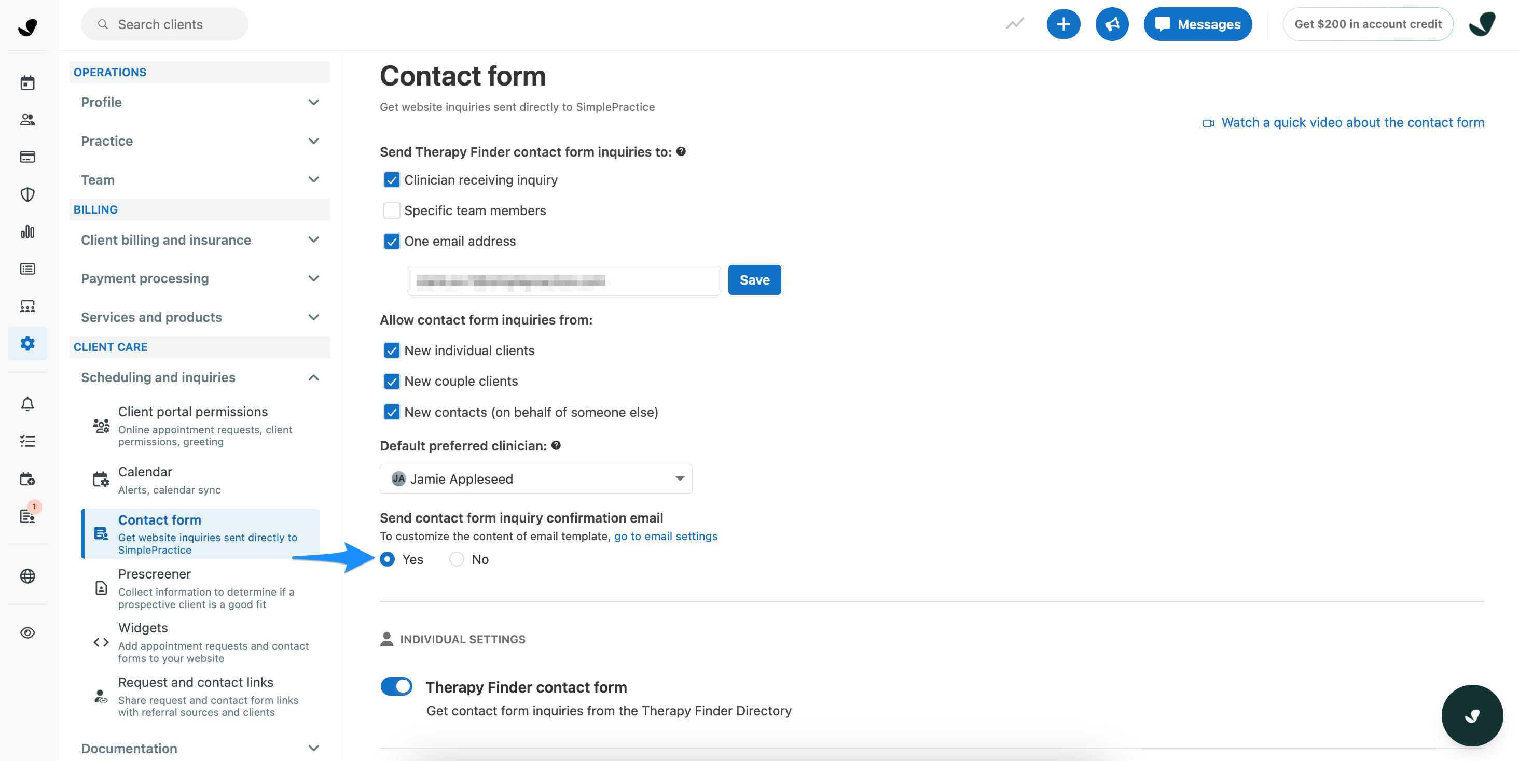The height and width of the screenshot is (761, 1519).
Task: Show help tooltip for default preferred clinician
Action: point(556,445)
